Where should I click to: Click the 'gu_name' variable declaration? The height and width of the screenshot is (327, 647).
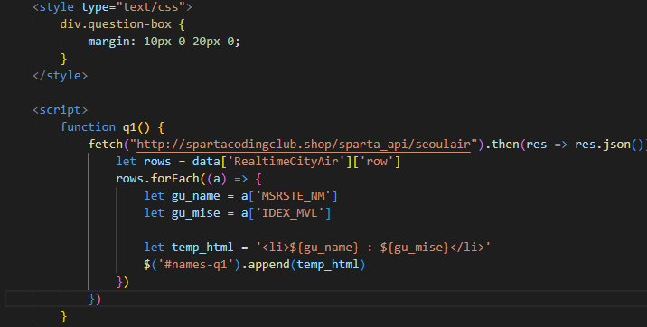195,196
